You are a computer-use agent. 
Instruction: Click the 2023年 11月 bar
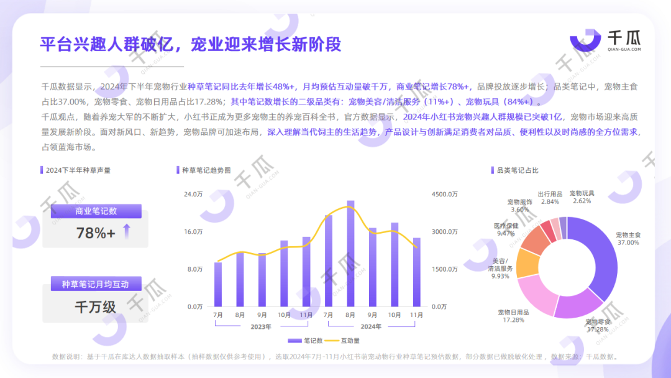point(306,272)
